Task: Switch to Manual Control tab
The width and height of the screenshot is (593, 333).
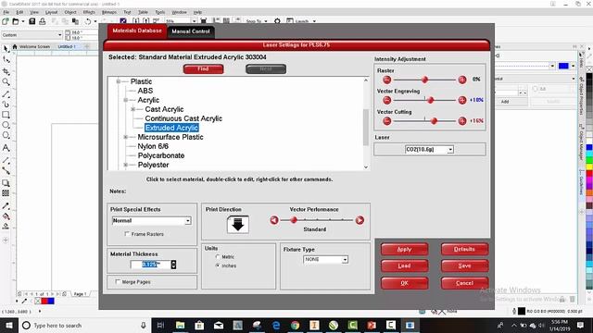Action: click(x=191, y=31)
